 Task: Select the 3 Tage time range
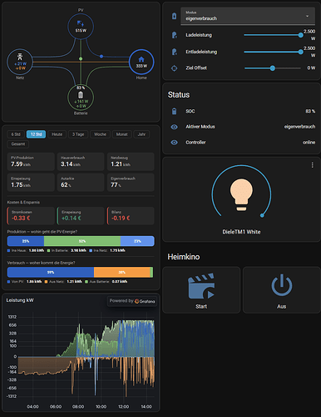coord(78,134)
